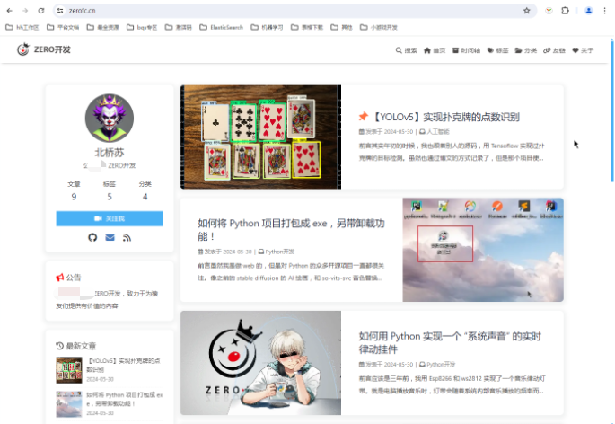Viewport: 615px width, 424px height.
Task: Open the YOLOv5 poker card post title
Action: [445, 117]
